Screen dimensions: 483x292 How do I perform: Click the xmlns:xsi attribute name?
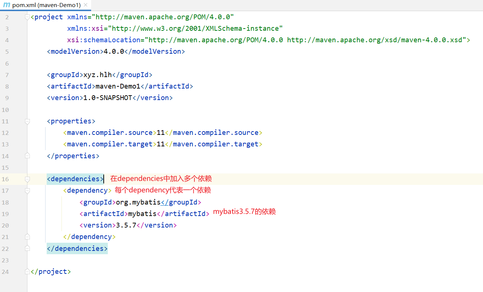(x=85, y=29)
